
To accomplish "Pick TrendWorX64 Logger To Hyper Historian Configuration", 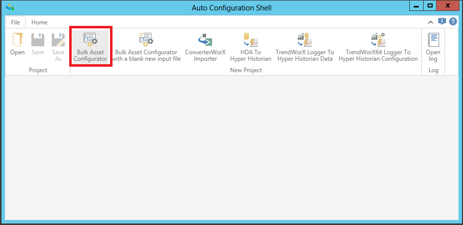I will pyautogui.click(x=378, y=47).
